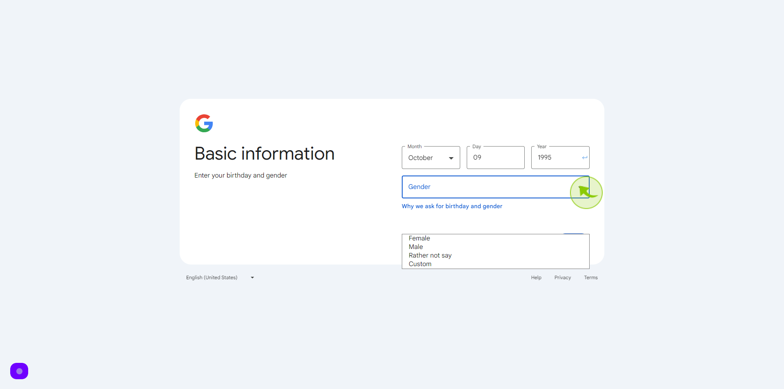Open the Month dropdown showing October

point(431,158)
